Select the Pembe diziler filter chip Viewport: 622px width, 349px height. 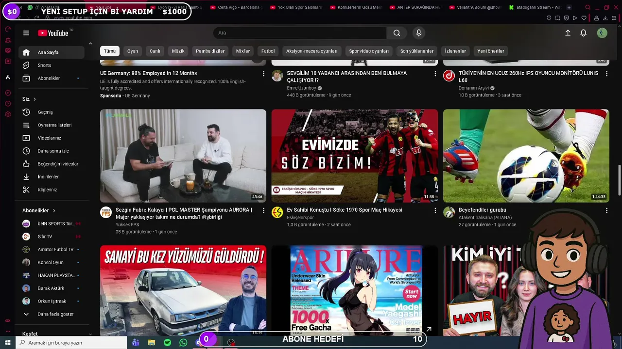pos(210,51)
